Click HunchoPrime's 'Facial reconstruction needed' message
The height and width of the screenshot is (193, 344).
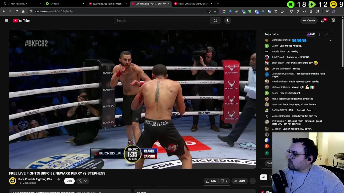pos(304,81)
